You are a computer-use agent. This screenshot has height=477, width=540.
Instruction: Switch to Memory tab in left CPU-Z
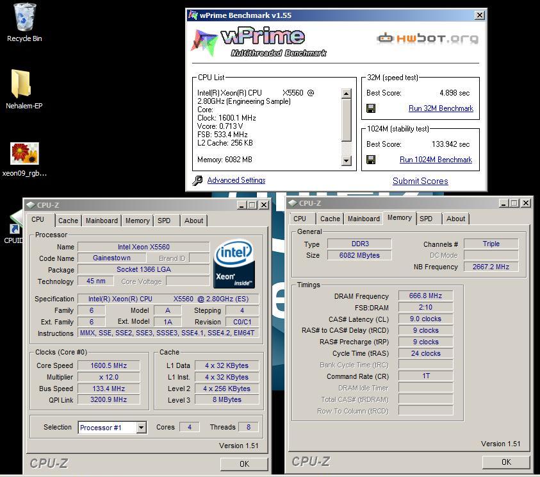tap(138, 221)
